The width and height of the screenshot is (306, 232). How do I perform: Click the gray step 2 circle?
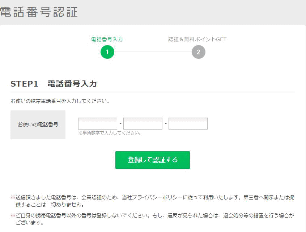coord(198,52)
